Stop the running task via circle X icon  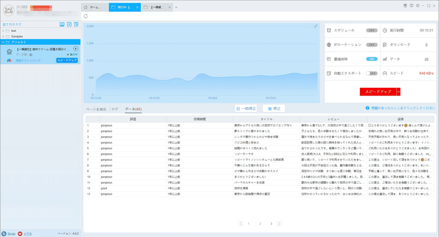click(76, 49)
